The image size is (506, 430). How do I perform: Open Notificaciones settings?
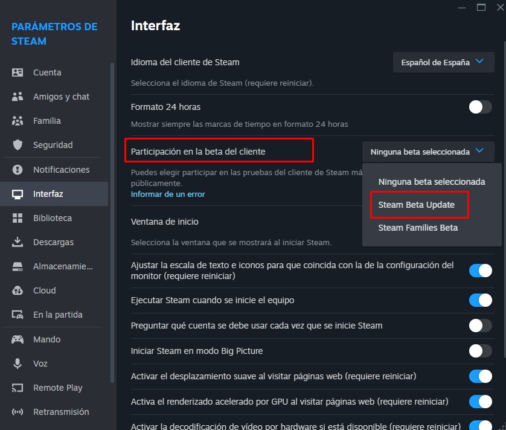[54, 170]
